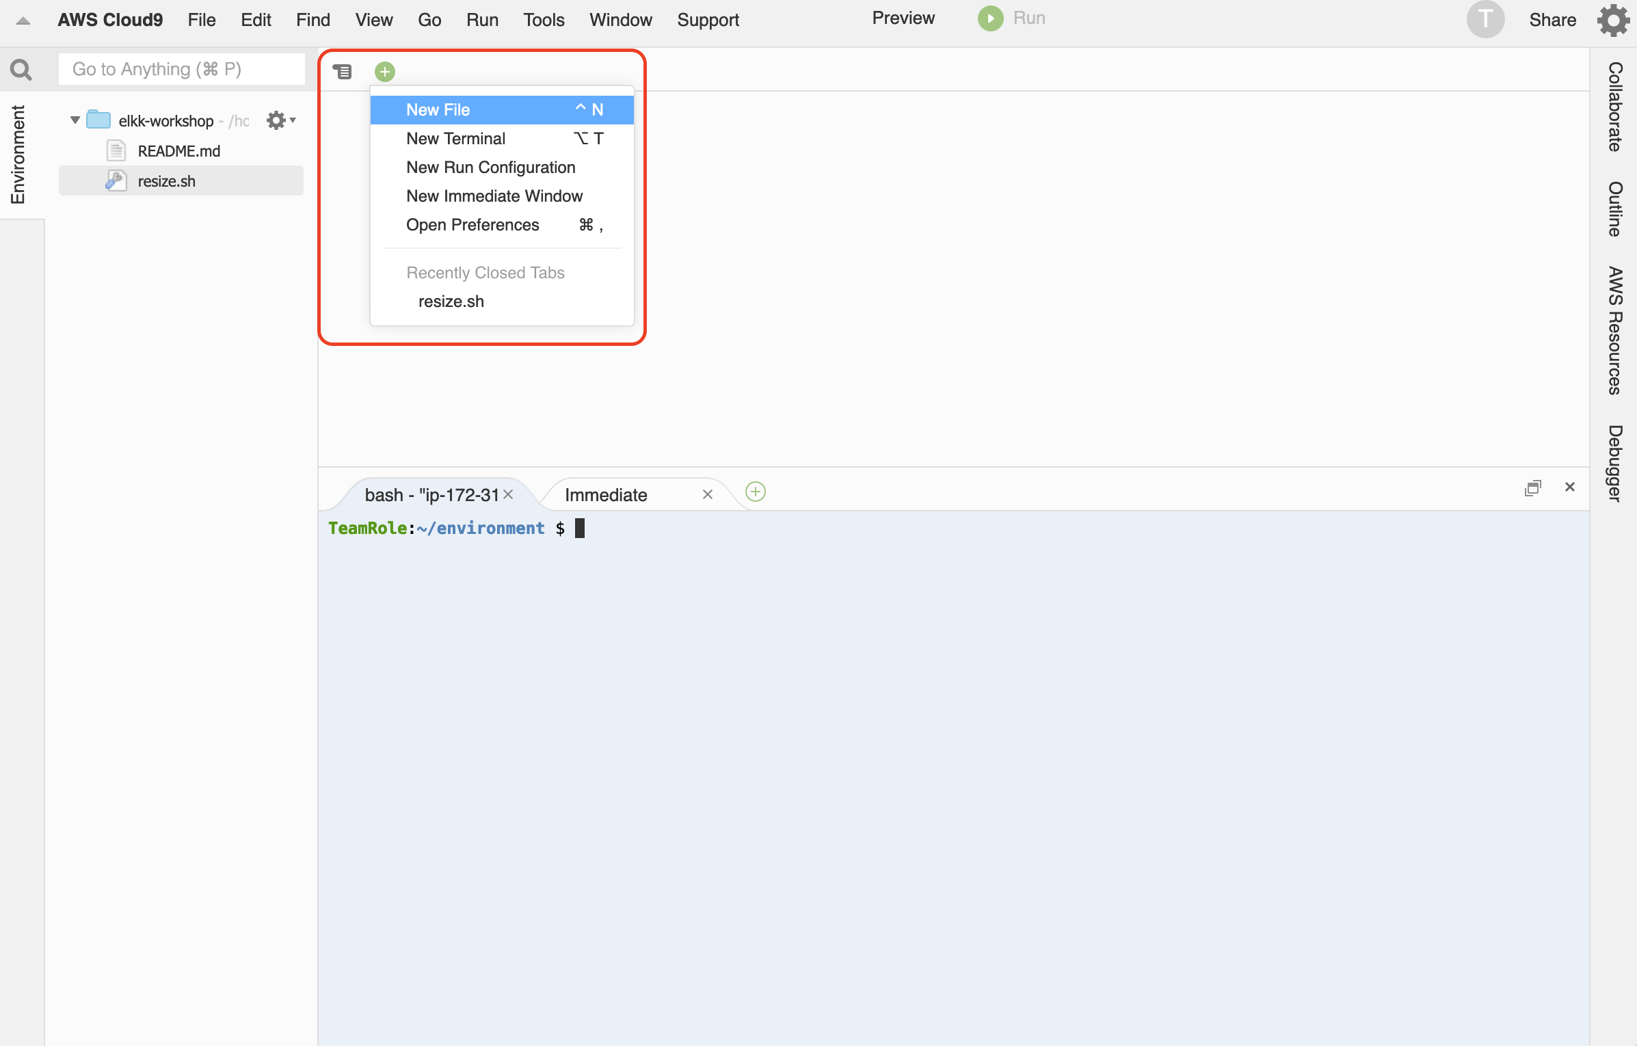Open the Window menu
Image resolution: width=1637 pixels, height=1046 pixels.
pos(621,20)
